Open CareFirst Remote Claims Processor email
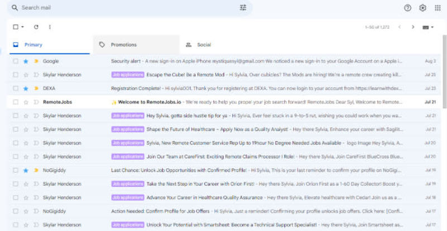 coord(223,157)
